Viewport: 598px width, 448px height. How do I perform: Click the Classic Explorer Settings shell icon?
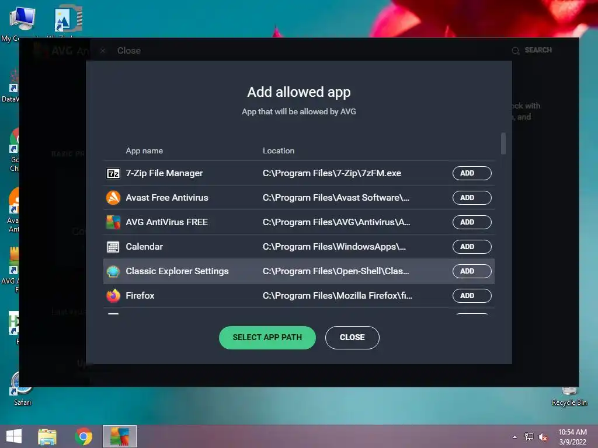[x=113, y=271]
